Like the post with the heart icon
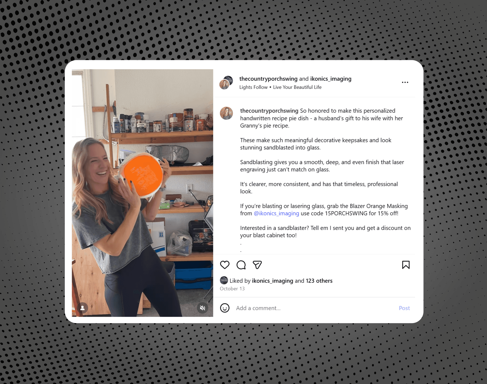487x384 pixels. (225, 265)
